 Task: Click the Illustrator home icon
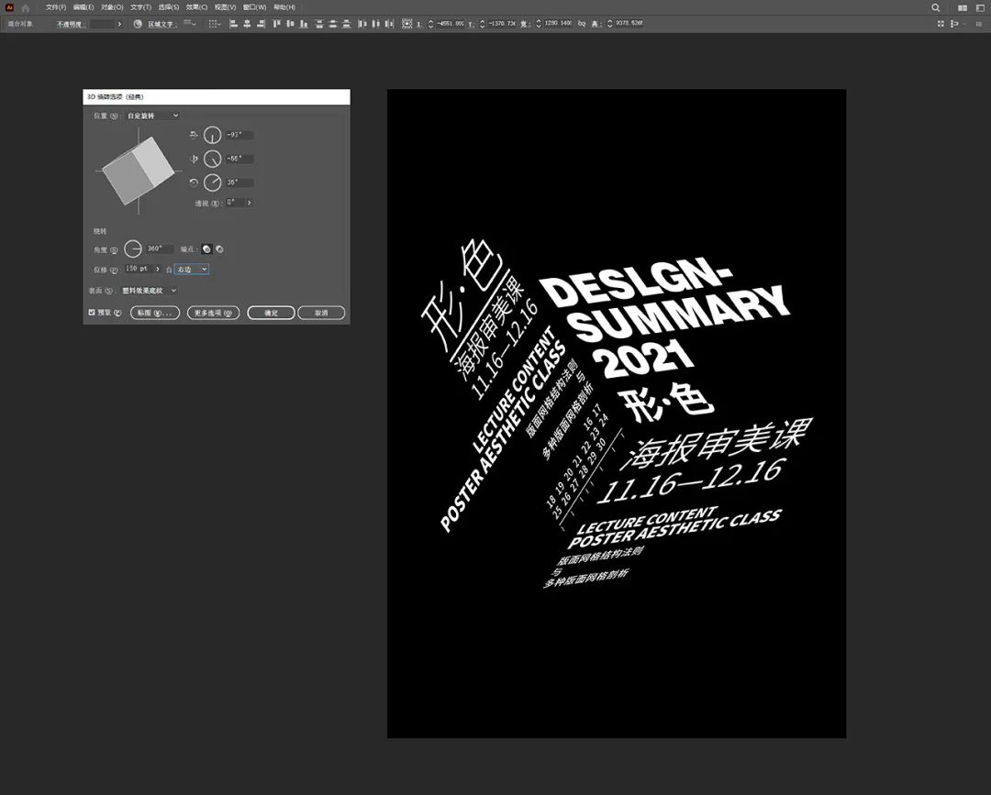pos(26,7)
